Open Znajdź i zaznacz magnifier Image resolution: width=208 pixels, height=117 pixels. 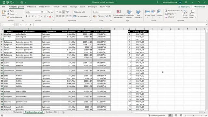[x=192, y=14]
